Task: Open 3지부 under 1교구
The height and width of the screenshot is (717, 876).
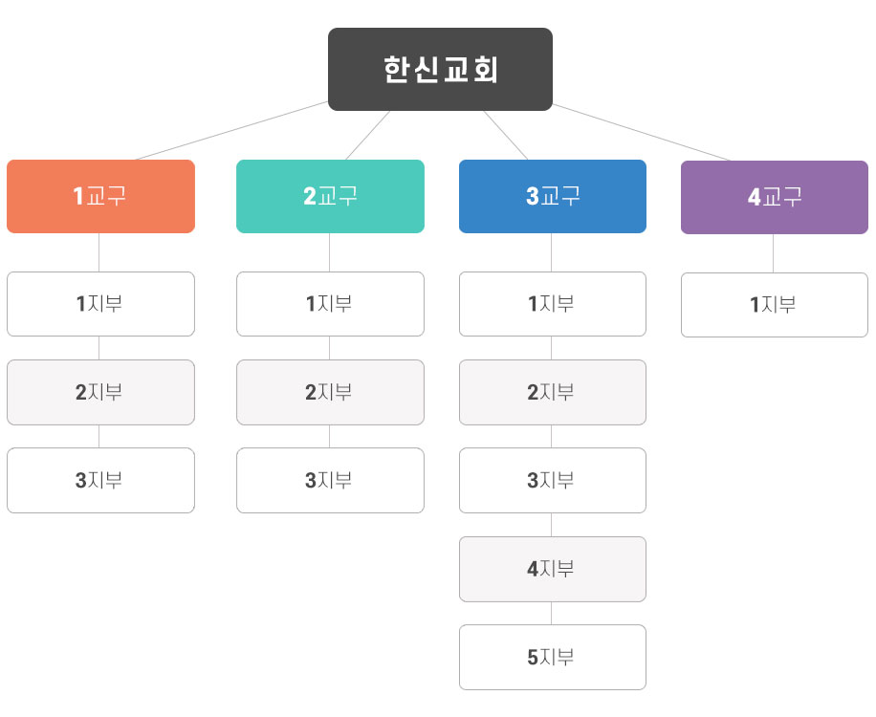Action: pyautogui.click(x=100, y=480)
